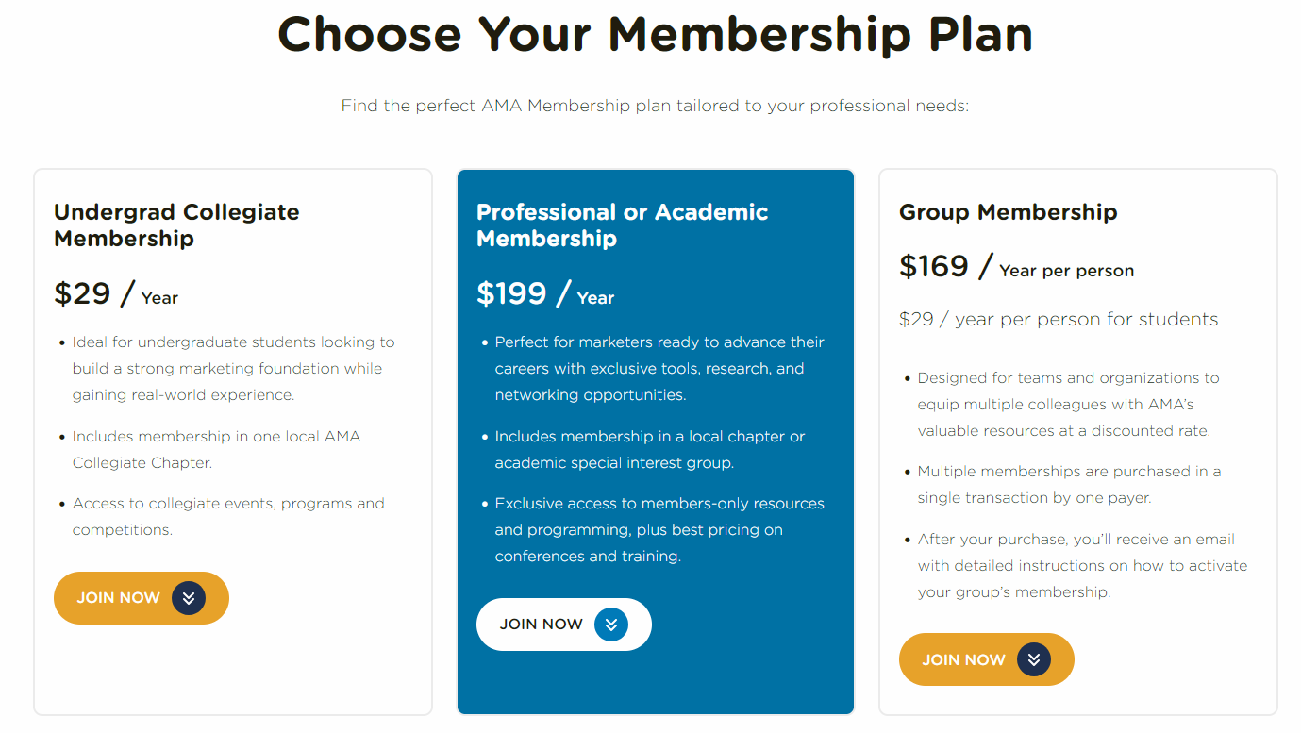
Task: Select the Undergrad Collegiate Membership heading
Action: pyautogui.click(x=176, y=225)
